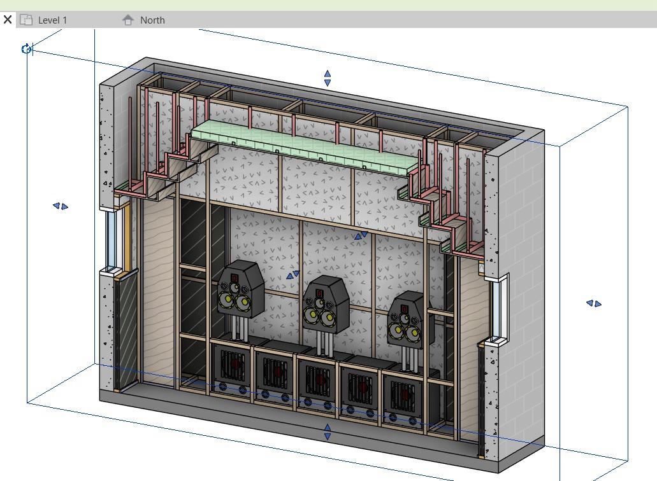Select the bottom section box grip arrows
657x481 pixels.
[x=328, y=432]
